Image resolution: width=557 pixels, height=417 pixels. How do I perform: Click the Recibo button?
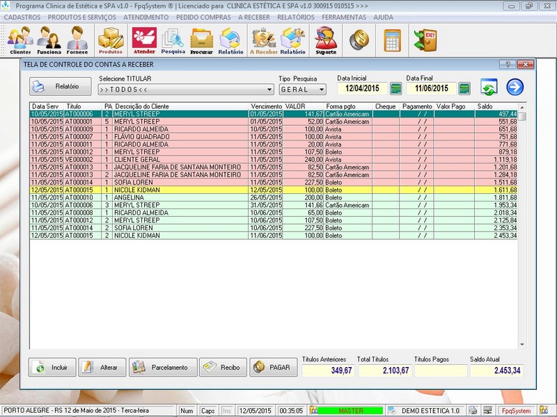223,368
